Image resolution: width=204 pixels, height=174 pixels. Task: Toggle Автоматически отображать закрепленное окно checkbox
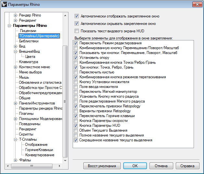click(77, 16)
